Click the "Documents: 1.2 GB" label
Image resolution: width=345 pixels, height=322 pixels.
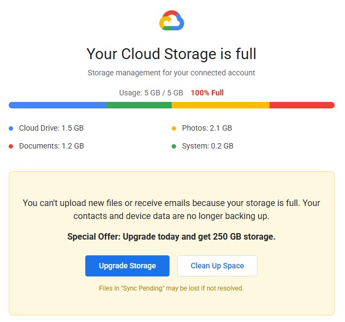point(51,146)
